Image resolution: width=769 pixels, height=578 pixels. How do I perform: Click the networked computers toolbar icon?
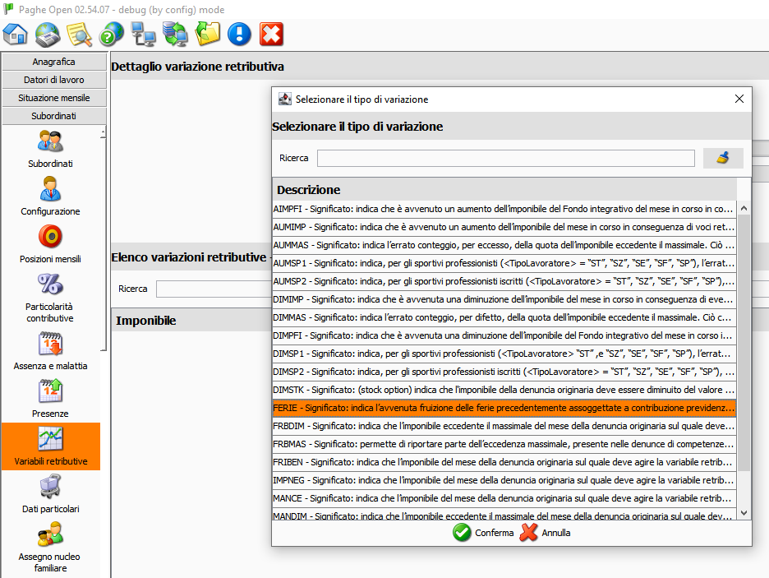(144, 35)
